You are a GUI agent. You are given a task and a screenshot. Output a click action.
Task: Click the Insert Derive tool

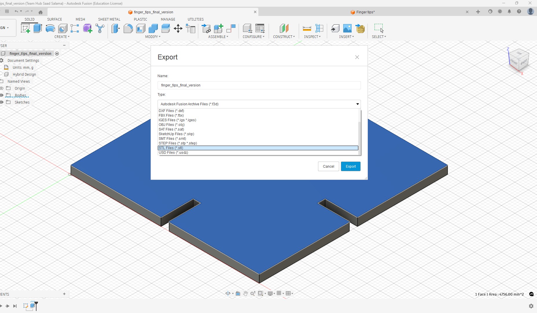335,28
